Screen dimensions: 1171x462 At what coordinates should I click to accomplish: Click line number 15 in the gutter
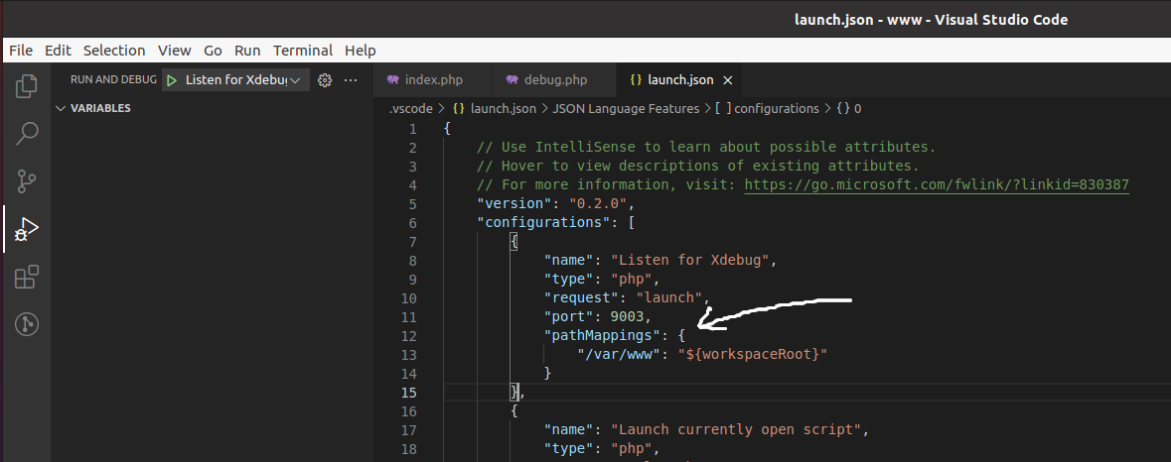pos(409,392)
